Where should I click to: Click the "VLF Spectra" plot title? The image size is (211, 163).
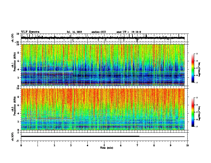coord(30,32)
